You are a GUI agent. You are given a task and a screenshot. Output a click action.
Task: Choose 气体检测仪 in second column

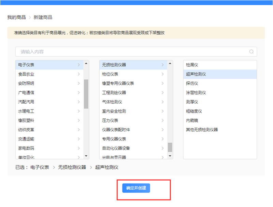pyautogui.click(x=112, y=102)
